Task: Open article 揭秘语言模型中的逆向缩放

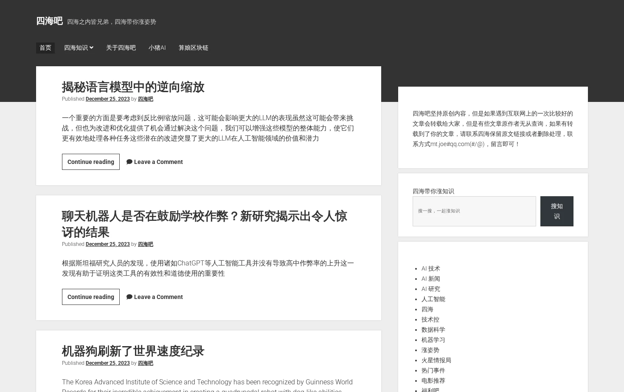Action: [133, 87]
